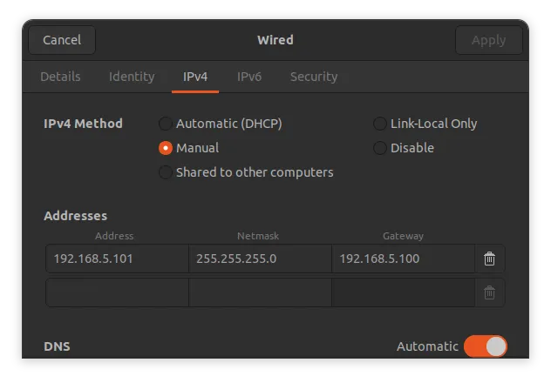The height and width of the screenshot is (383, 551).
Task: Toggle the Automatic DNS switch
Action: coord(486,346)
